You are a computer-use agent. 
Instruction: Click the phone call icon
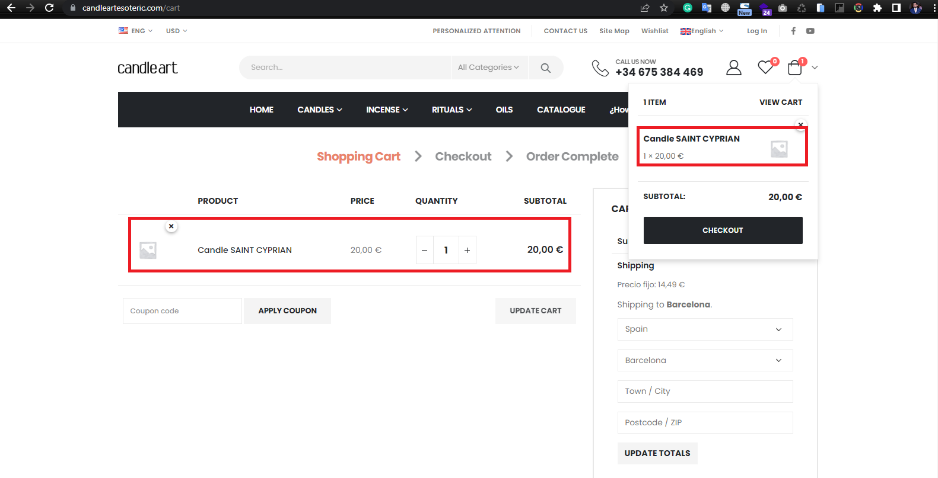600,68
